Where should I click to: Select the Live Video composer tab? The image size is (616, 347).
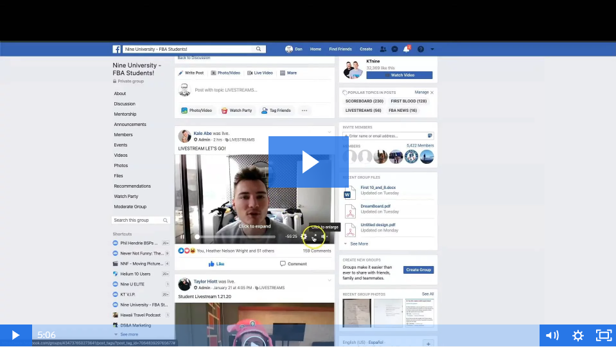point(260,73)
